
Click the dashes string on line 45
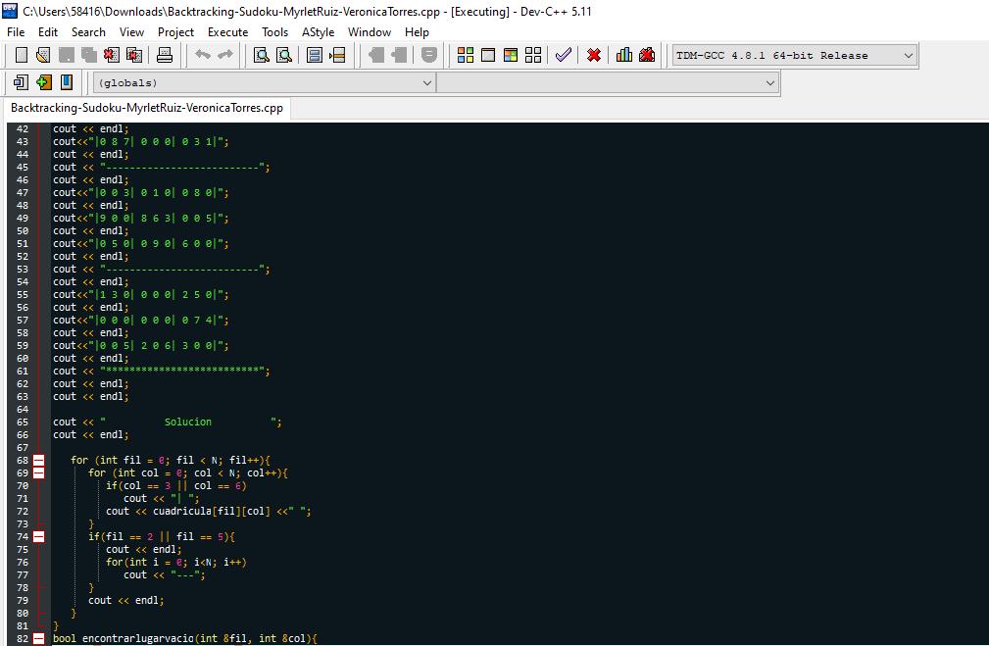point(182,168)
